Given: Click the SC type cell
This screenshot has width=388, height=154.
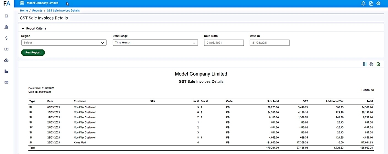Looking at the screenshot, I should [31, 127].
